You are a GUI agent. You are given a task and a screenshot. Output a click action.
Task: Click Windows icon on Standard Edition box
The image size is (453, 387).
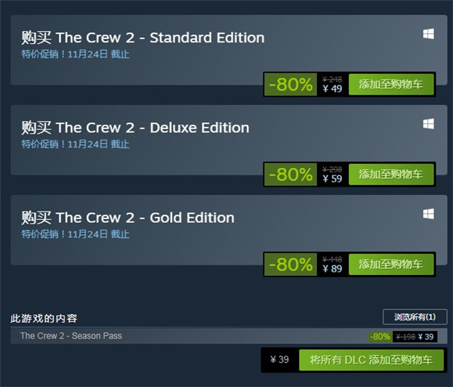428,34
